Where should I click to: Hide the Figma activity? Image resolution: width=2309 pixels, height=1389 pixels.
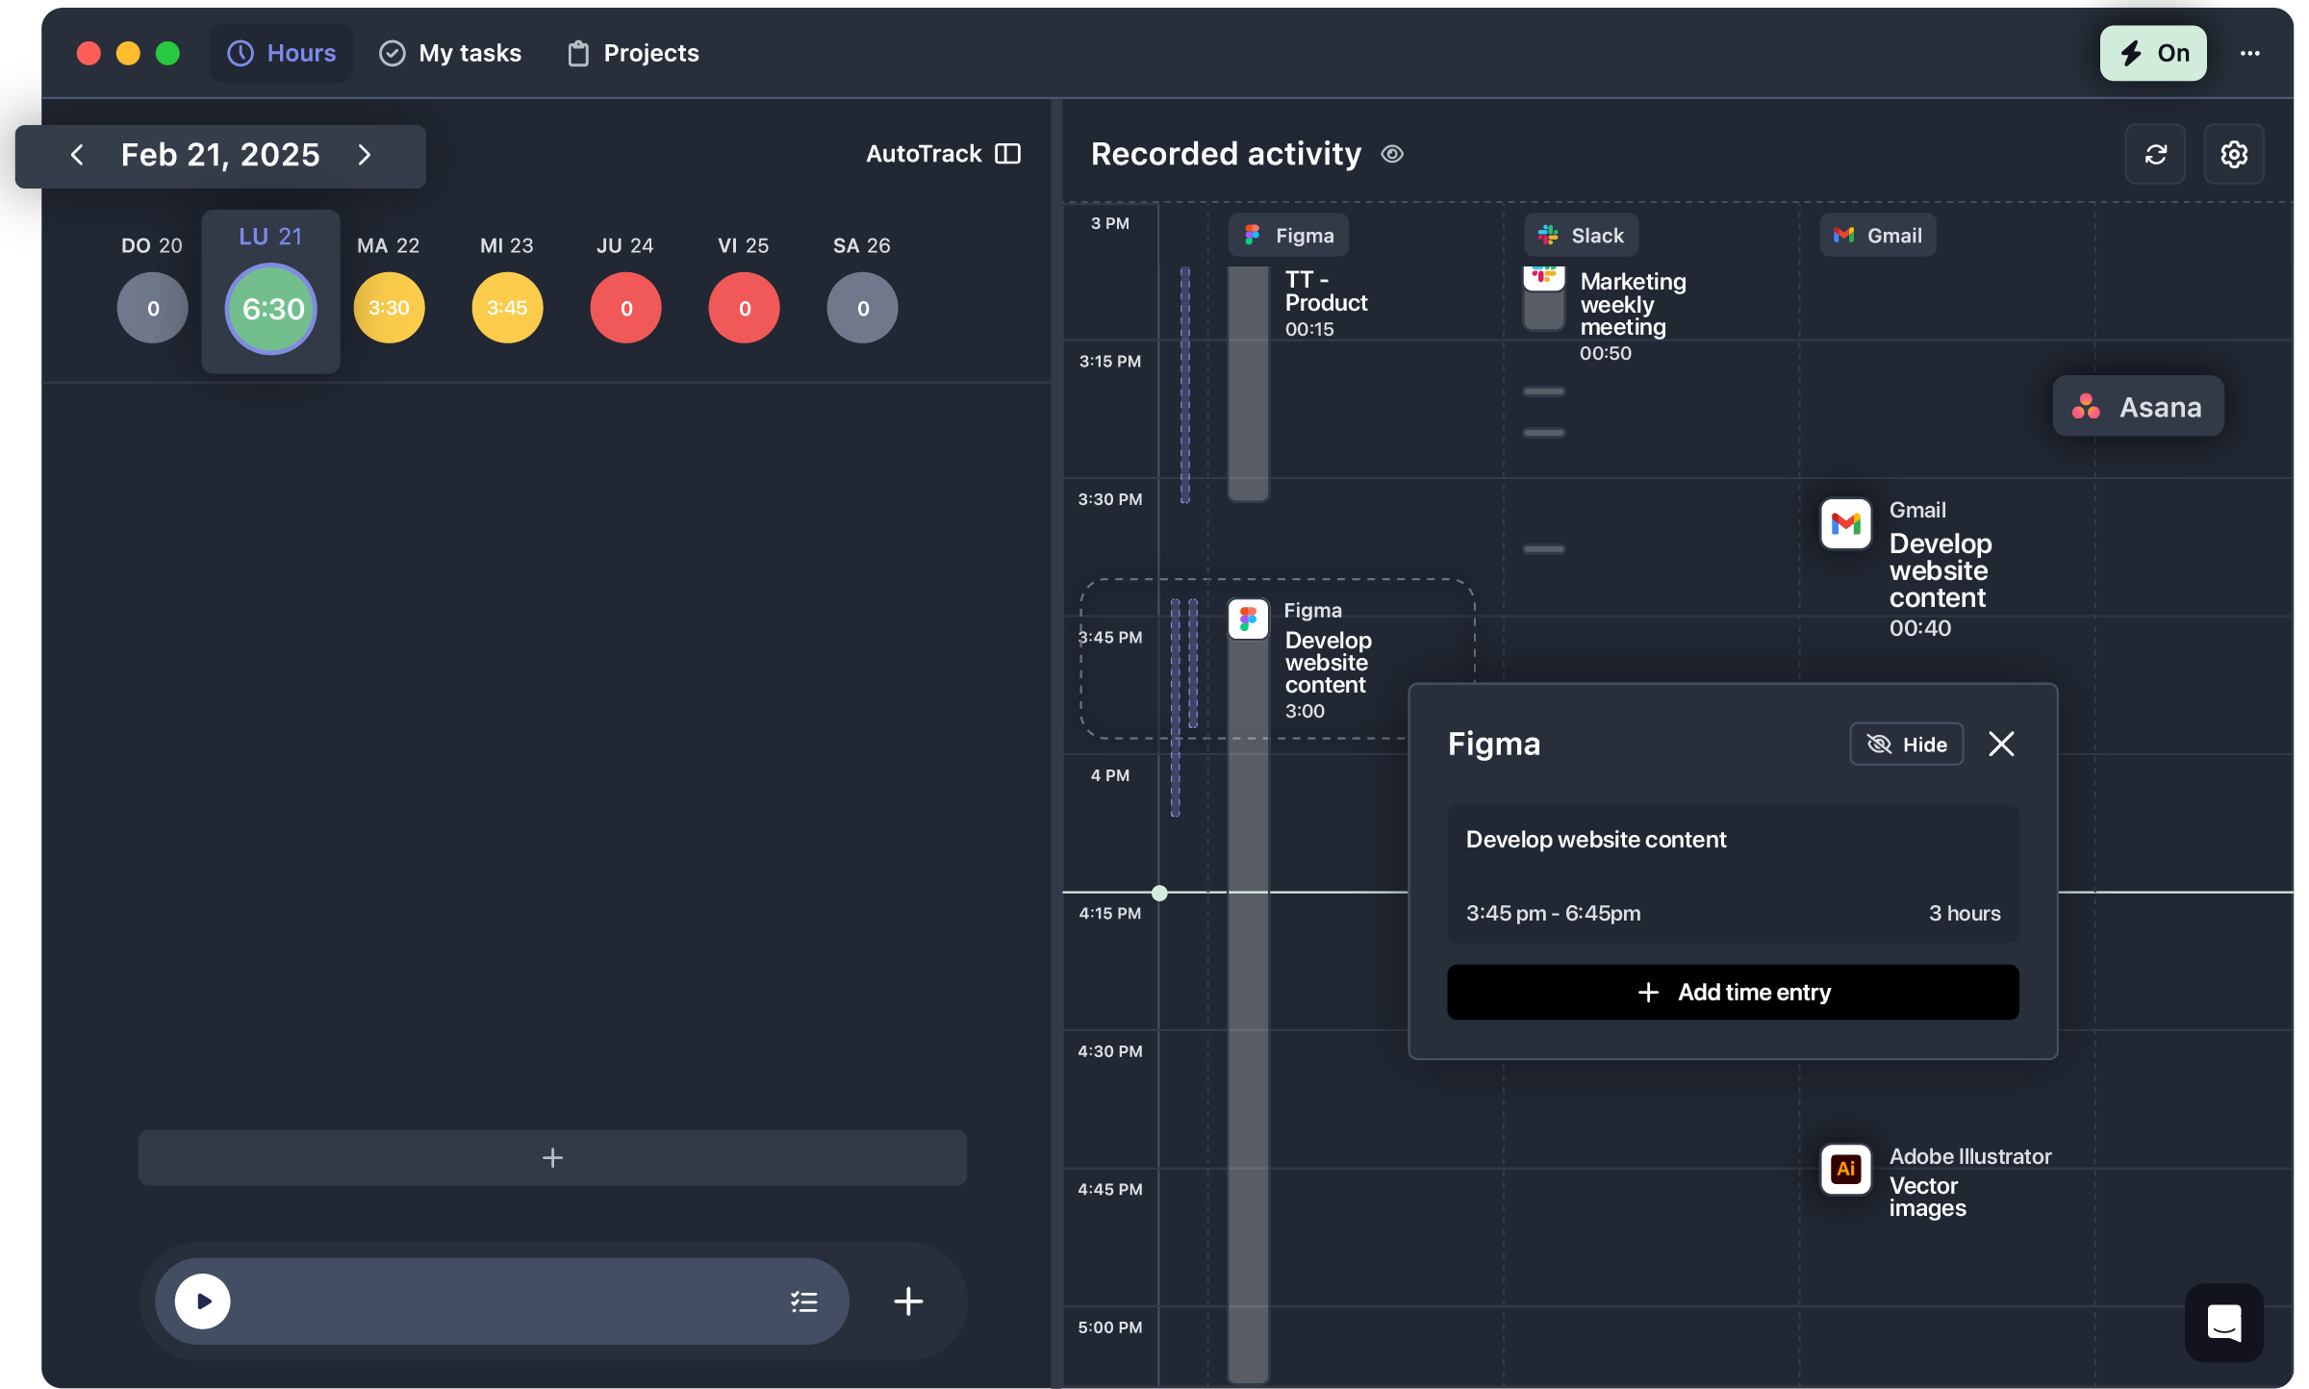coord(1906,745)
